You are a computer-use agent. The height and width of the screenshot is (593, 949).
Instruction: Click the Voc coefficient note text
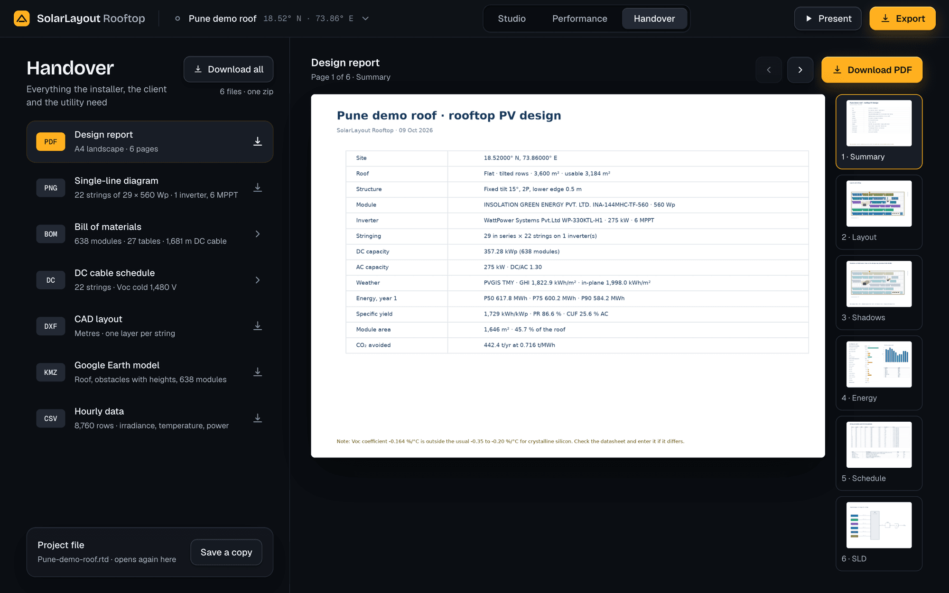(x=510, y=441)
